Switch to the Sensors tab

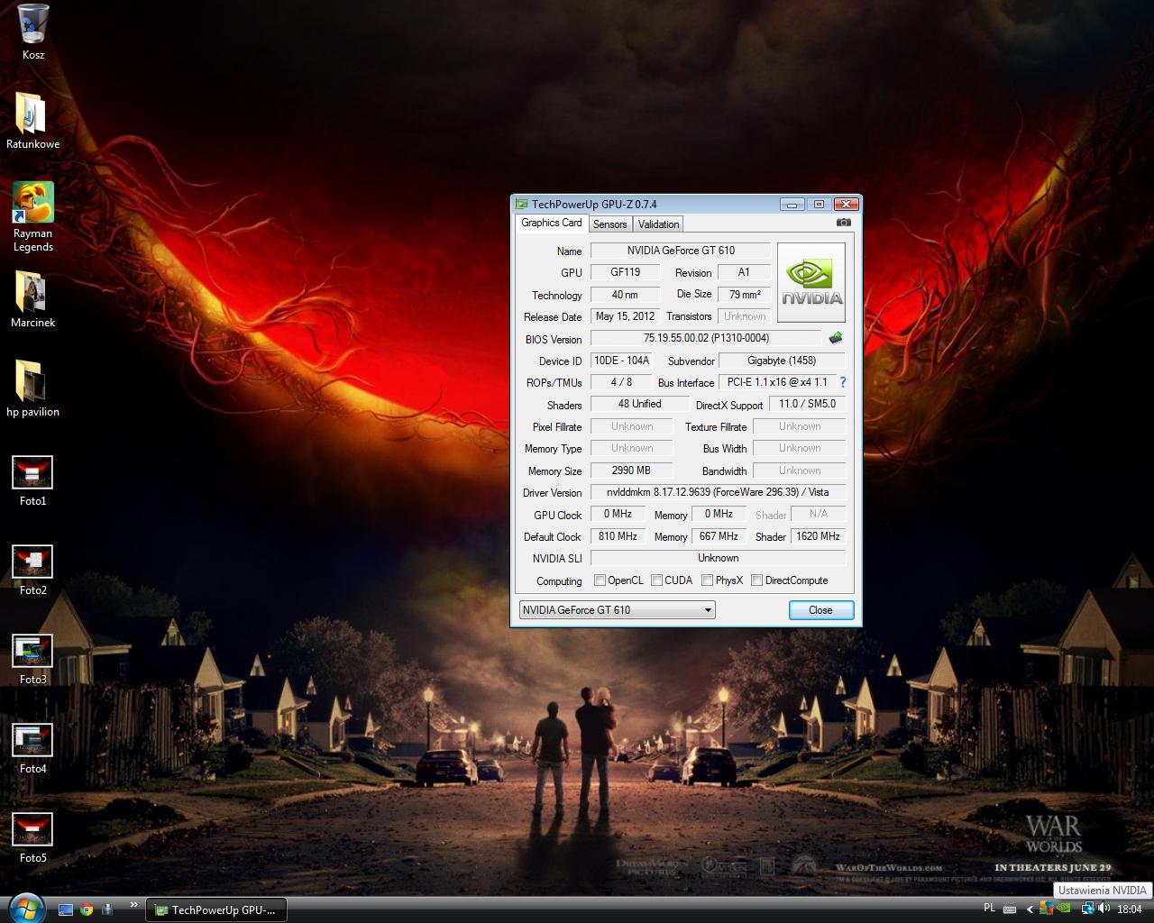click(610, 224)
